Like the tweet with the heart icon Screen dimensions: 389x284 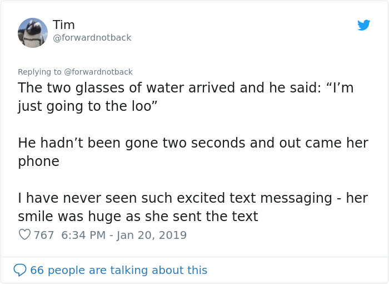pos(24,235)
